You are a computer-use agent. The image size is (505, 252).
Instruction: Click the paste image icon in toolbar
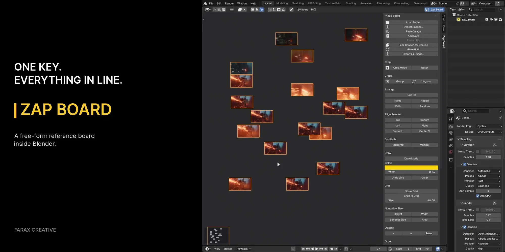tap(219, 10)
